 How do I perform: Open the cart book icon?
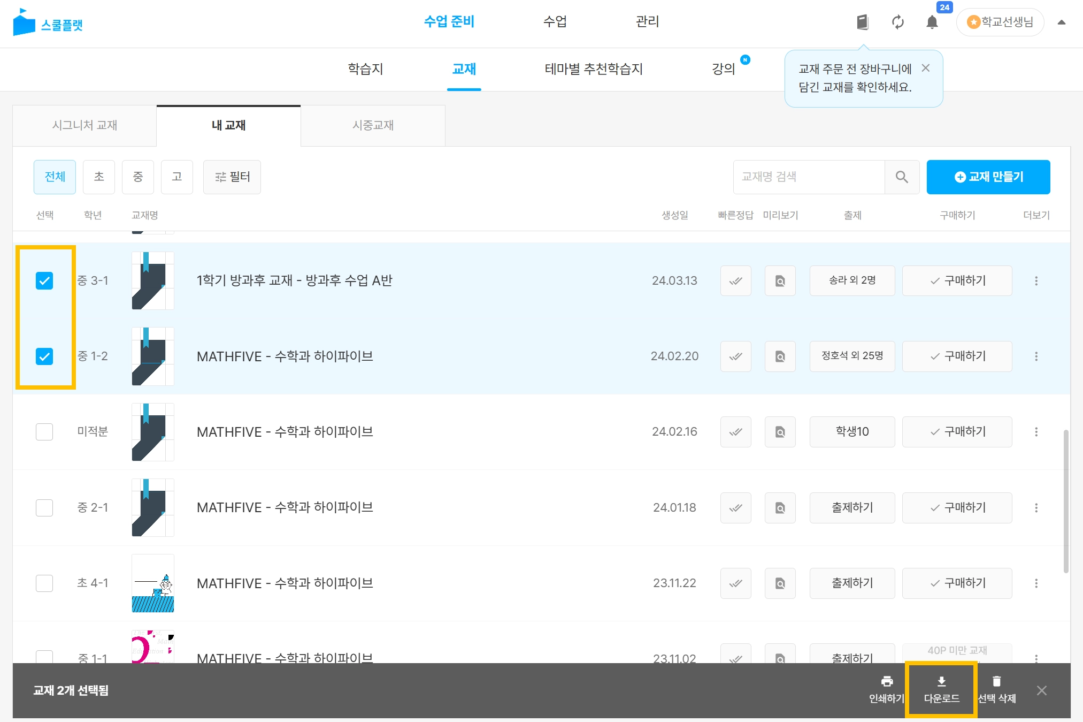tap(862, 22)
